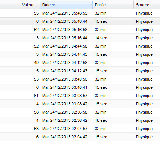Viewport: 160px width, 142px height.
Task: Click Physique source in 05:16:58 row
Action: (x=144, y=30)
